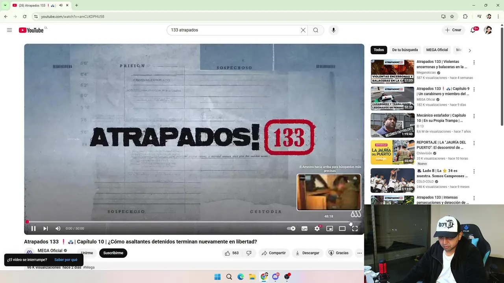Viewport: 504px width, 283px height.
Task: Install app icon in address bar
Action: (x=443, y=17)
